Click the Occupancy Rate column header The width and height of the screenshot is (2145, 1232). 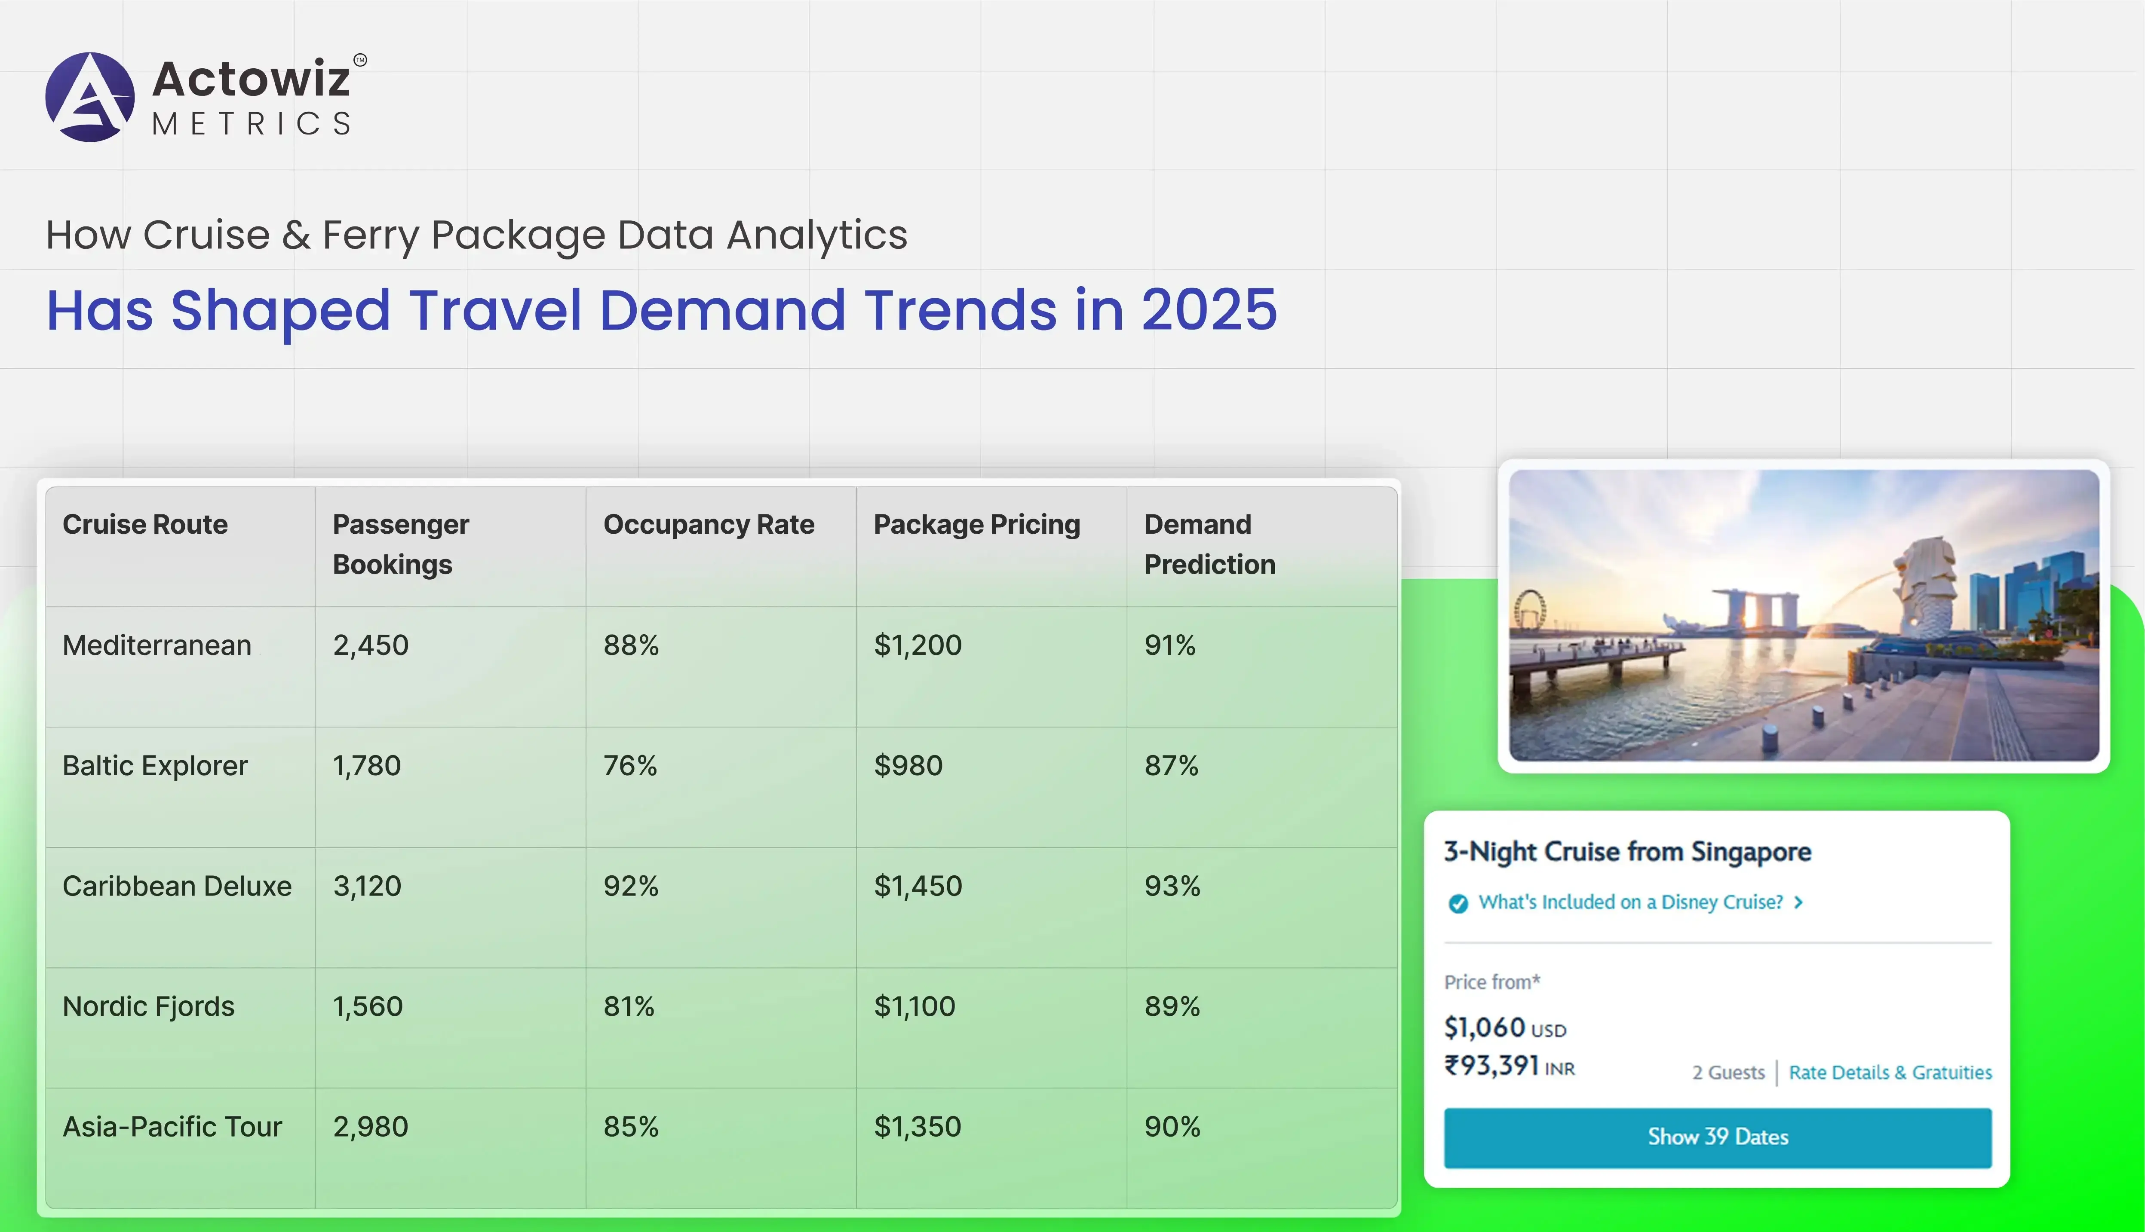(x=709, y=525)
